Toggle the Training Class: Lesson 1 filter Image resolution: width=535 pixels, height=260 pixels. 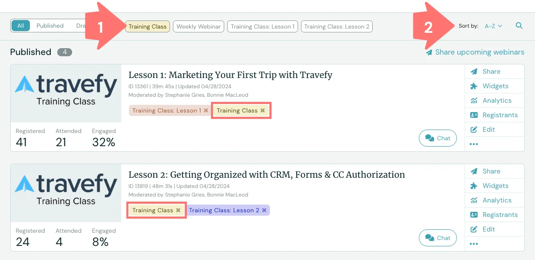262,26
